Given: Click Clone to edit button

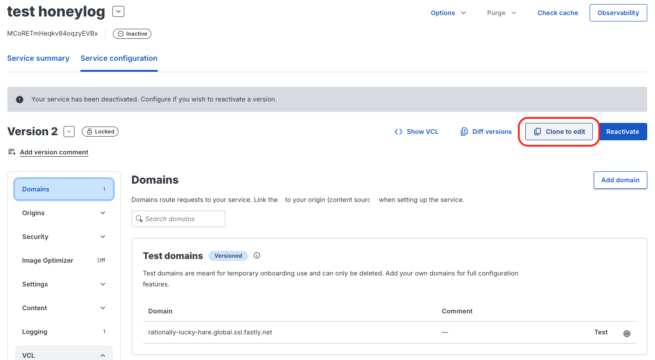Looking at the screenshot, I should (x=559, y=132).
